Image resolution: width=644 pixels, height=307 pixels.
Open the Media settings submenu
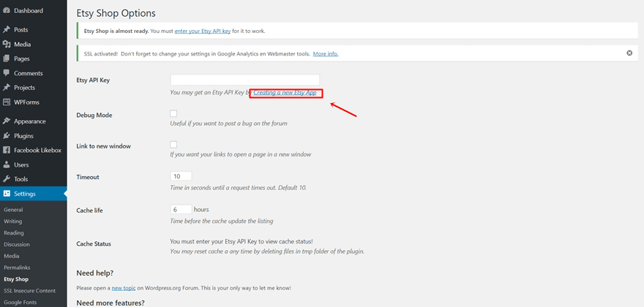click(x=12, y=256)
